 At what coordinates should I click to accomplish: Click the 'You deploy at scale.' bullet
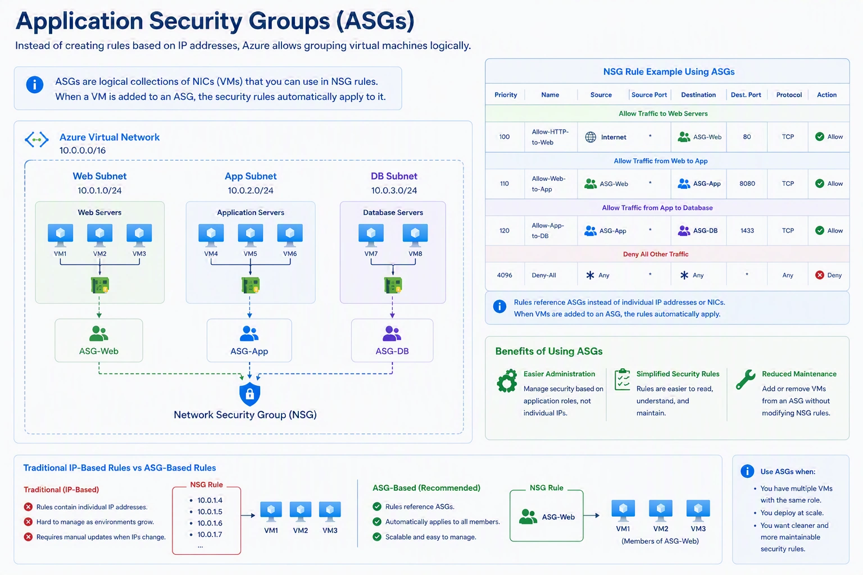(x=792, y=513)
